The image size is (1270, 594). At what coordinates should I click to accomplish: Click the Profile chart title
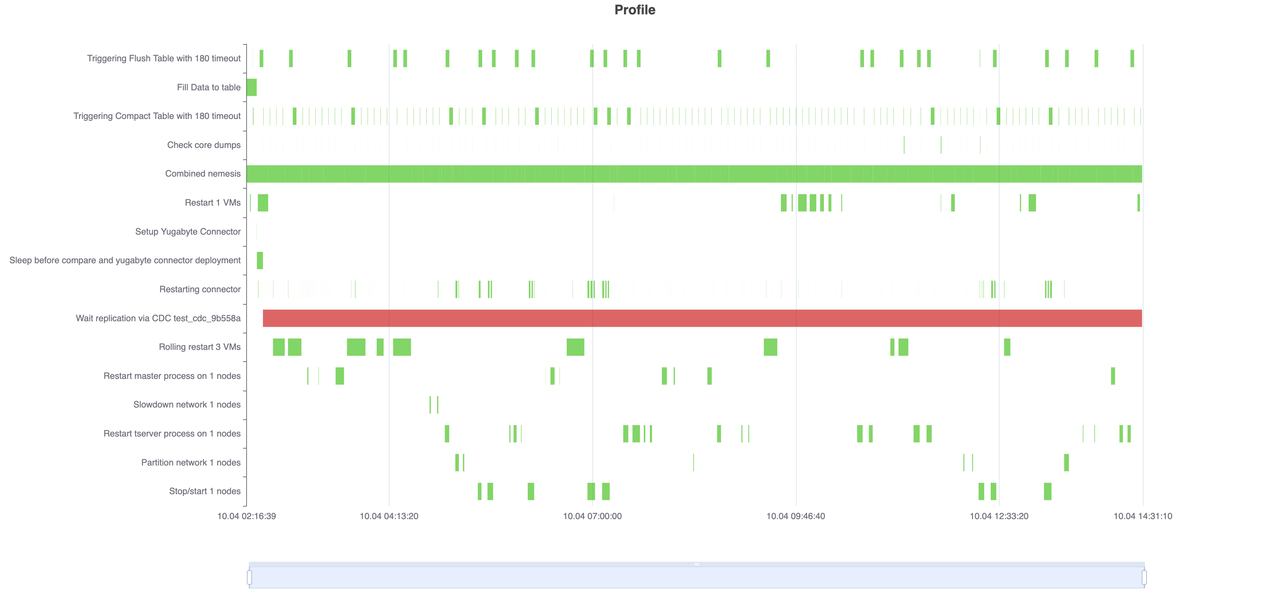(x=634, y=10)
